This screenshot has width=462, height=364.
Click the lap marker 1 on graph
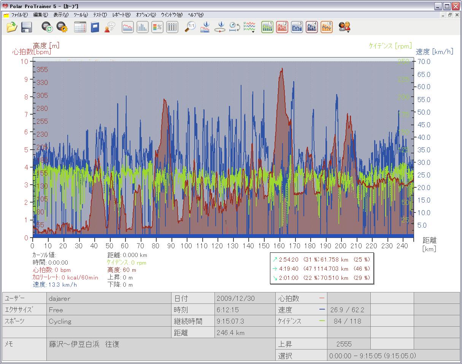point(226,222)
